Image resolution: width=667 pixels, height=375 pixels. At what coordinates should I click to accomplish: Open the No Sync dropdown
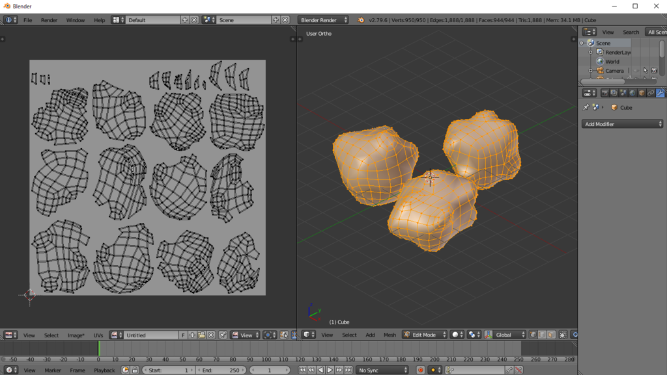point(382,370)
